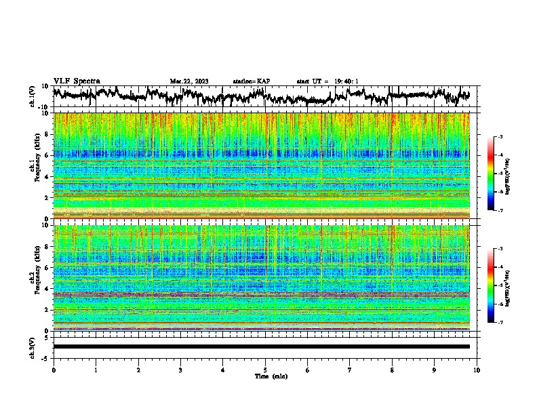This screenshot has height=415, width=537.
Task: Click the ch.1 "Frequency (kHz)" axis label
Action: [x=37, y=158]
